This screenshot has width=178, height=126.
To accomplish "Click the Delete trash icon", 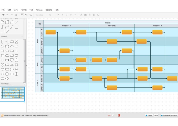I will 16,15.
